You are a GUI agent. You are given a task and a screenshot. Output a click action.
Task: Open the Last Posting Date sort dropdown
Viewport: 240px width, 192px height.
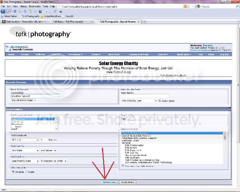(x=25, y=161)
